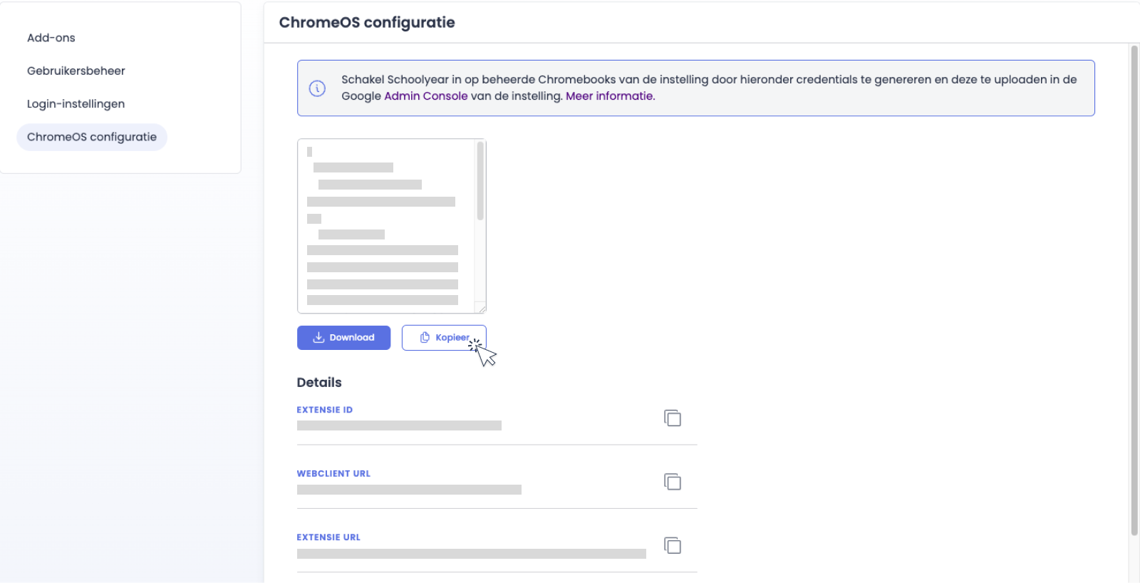Click the credentials text area scrollbar
The image size is (1140, 583).
coord(480,181)
